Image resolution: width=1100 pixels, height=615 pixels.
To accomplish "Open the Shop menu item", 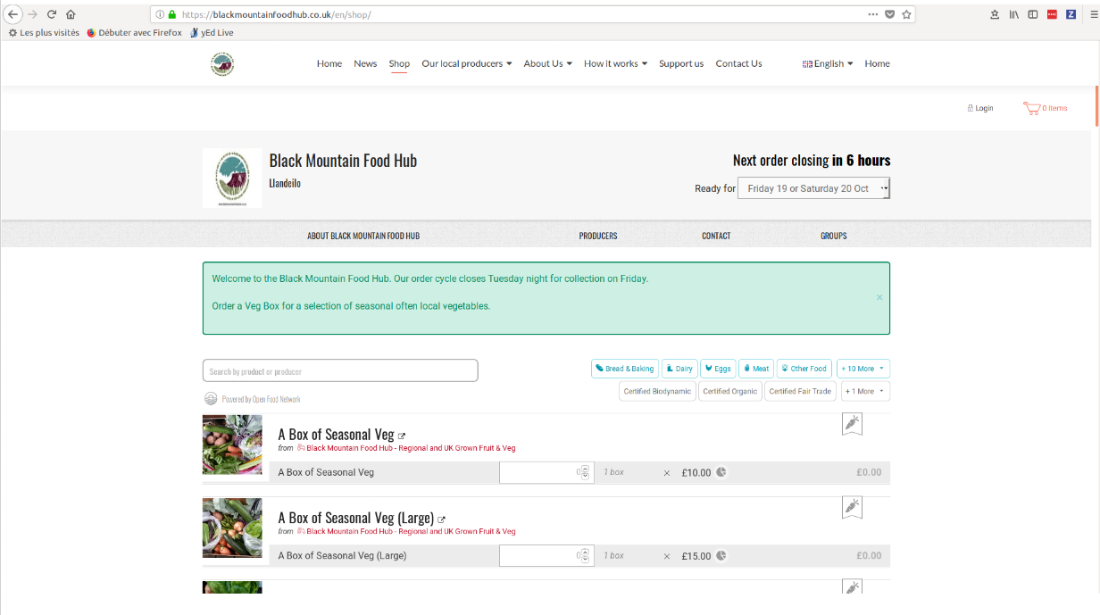I will coord(399,63).
